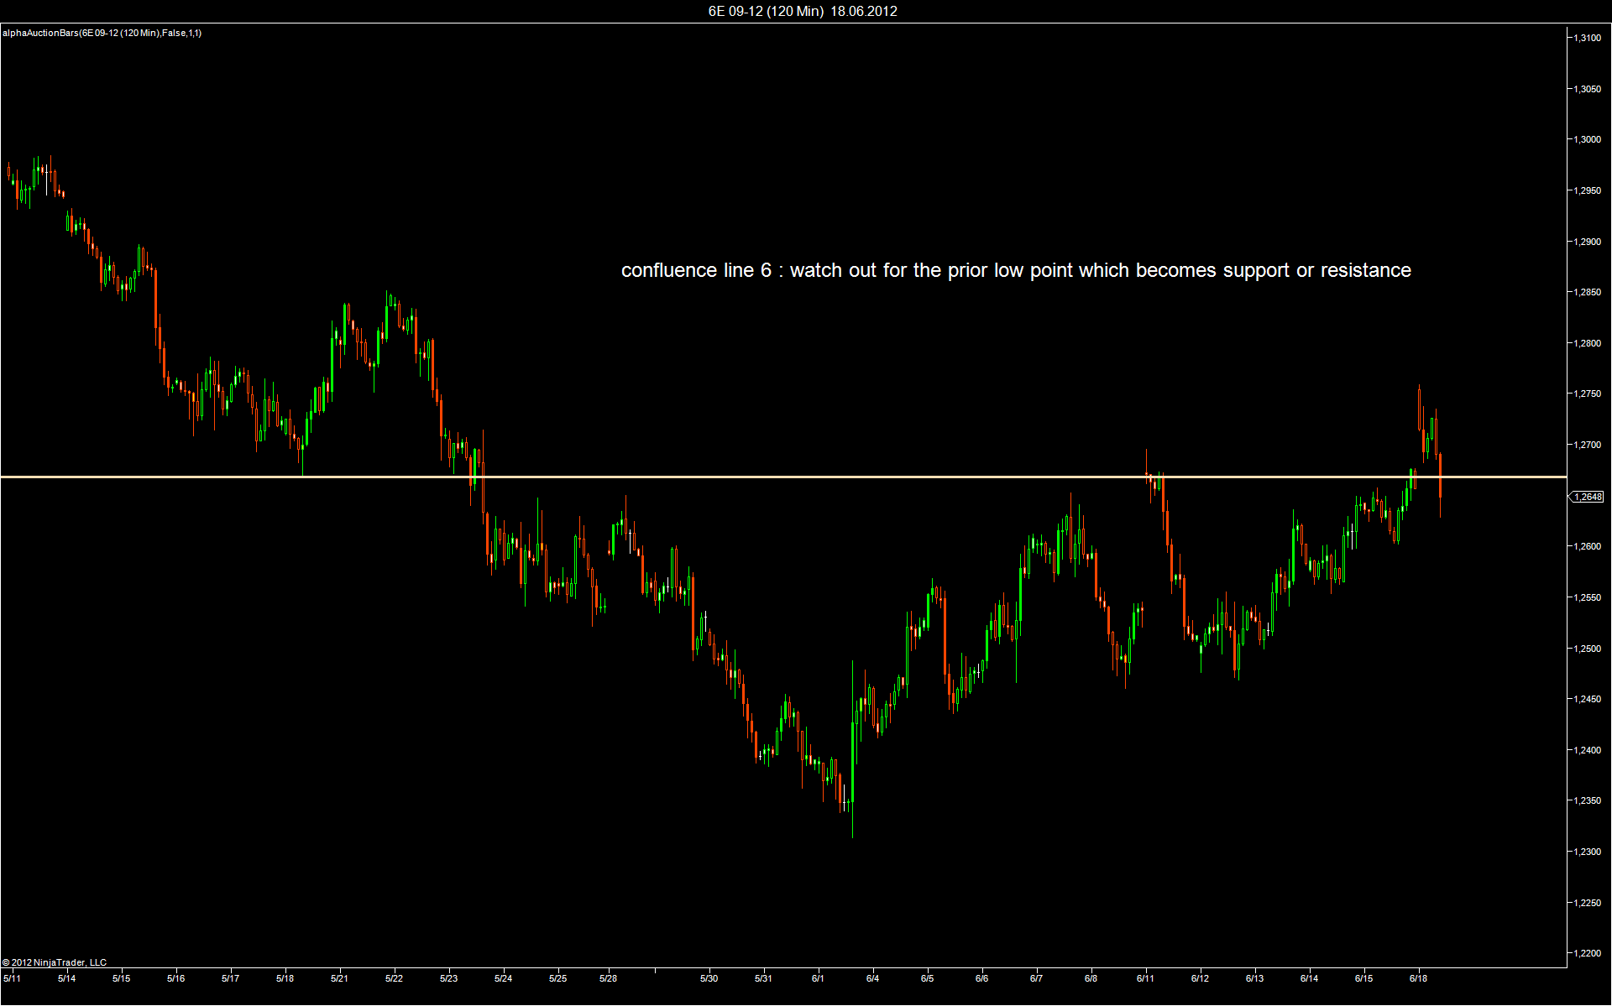Click the 5/28 date label
This screenshot has width=1612, height=1006.
608,978
